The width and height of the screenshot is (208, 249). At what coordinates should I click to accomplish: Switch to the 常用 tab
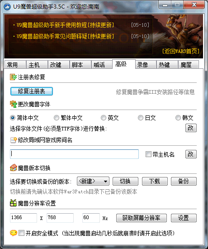coord(15,65)
